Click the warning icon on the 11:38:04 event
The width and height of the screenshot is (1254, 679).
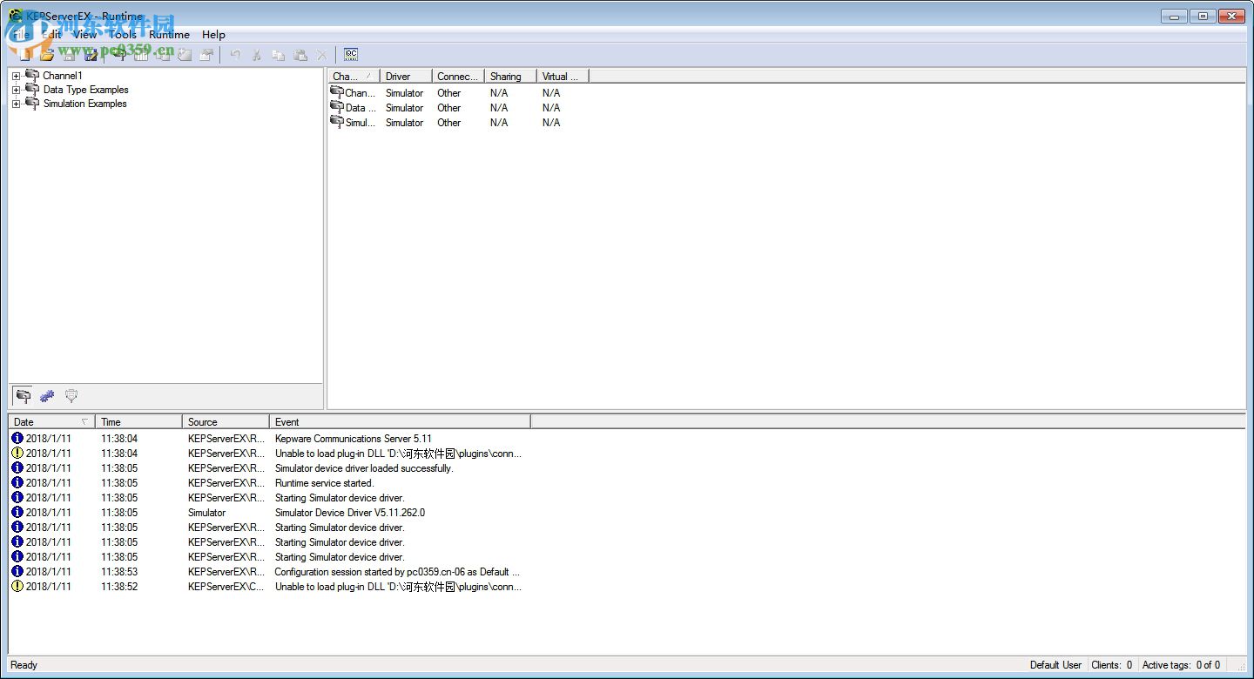tap(17, 454)
